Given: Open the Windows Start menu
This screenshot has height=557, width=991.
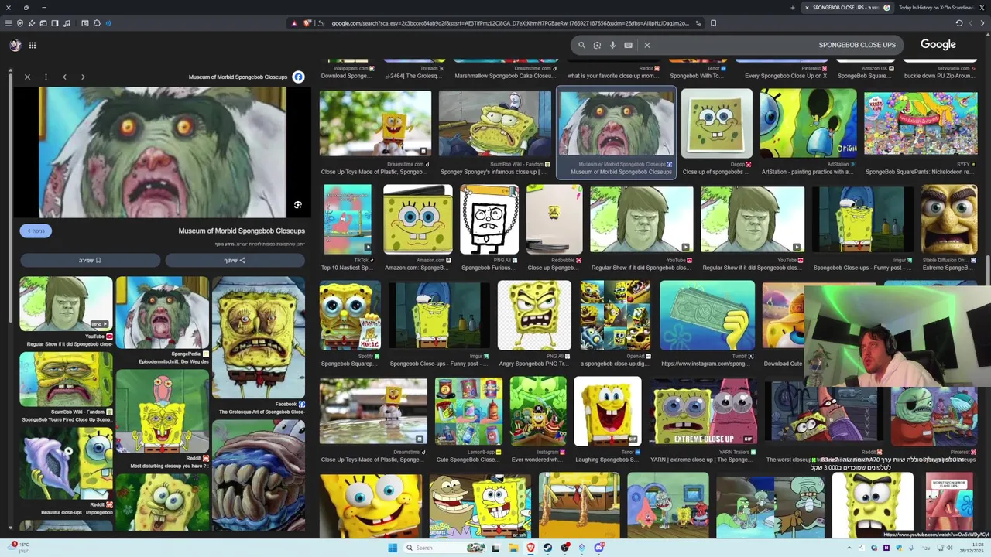Looking at the screenshot, I should coord(393,548).
